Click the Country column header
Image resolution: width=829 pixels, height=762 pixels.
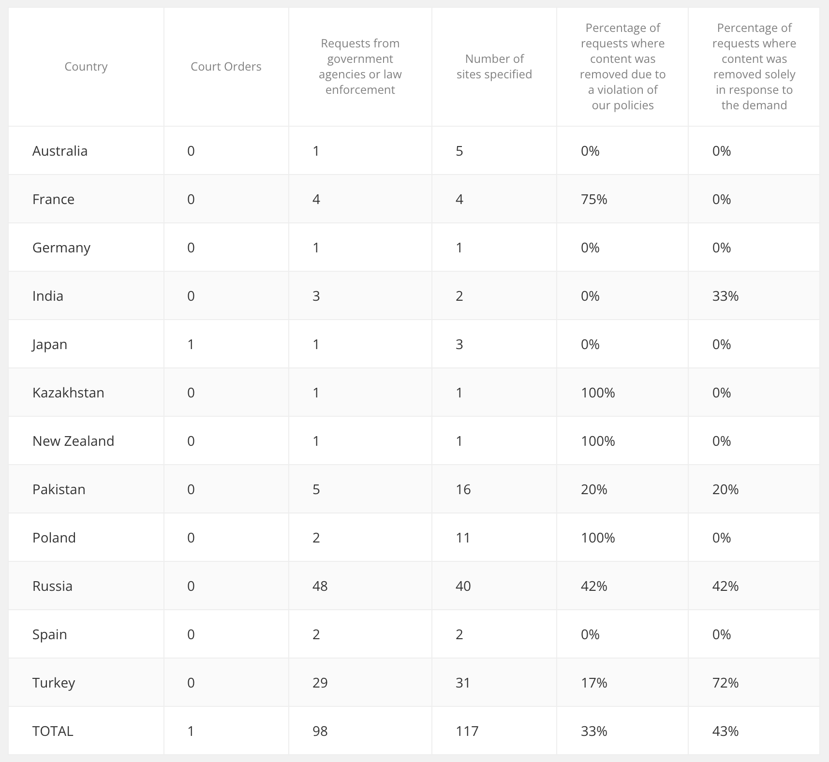[x=86, y=67]
